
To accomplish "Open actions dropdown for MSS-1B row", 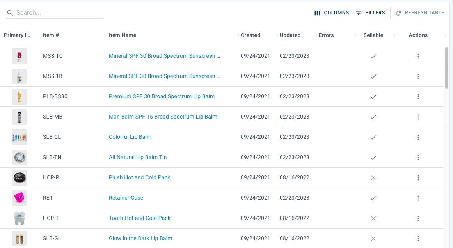I will [x=418, y=76].
